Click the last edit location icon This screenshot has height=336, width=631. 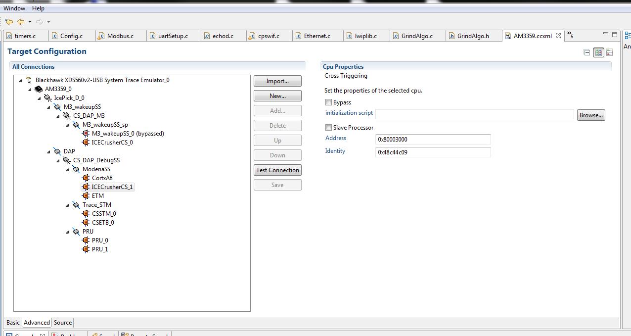tap(9, 21)
